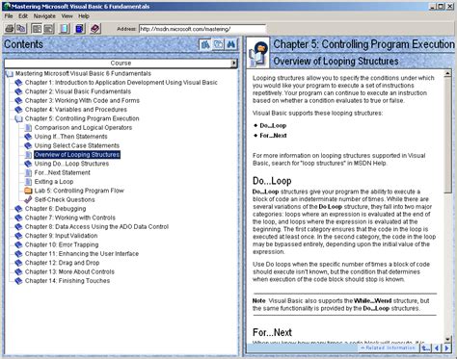457x359 pixels.
Task: Open the Navigate menu
Action: pyautogui.click(x=44, y=16)
